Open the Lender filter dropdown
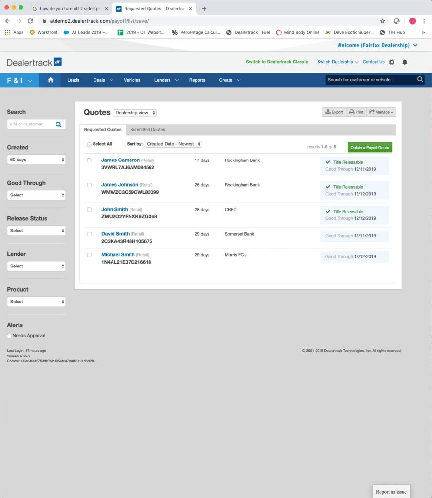This screenshot has height=498, width=432. (x=36, y=266)
